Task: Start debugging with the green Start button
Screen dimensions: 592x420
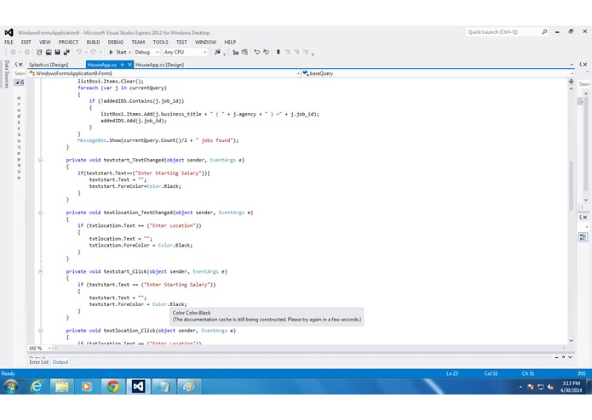Action: pyautogui.click(x=118, y=53)
